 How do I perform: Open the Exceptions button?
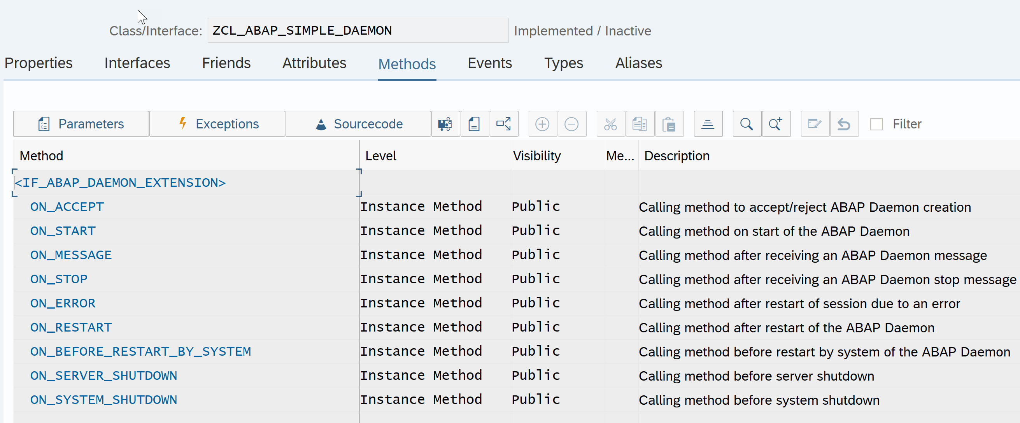coord(217,124)
